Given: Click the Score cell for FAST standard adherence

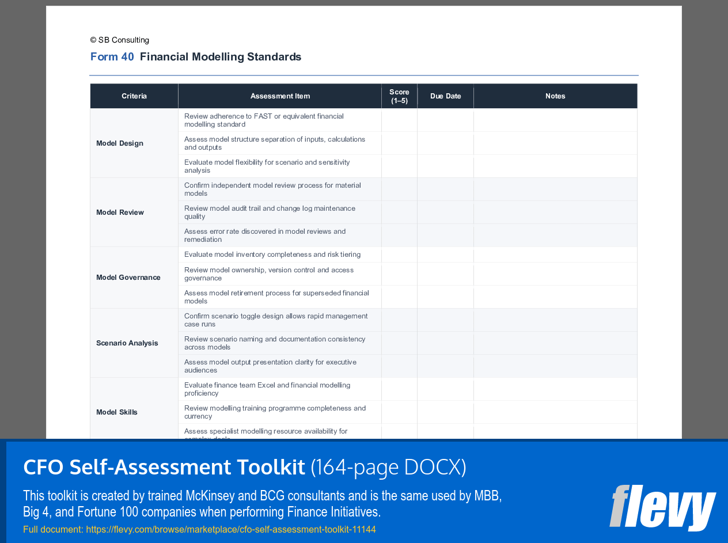Looking at the screenshot, I should [x=399, y=120].
